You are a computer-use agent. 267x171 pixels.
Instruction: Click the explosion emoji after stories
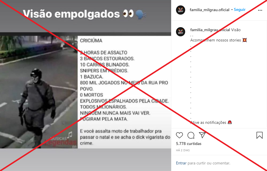click(244, 40)
